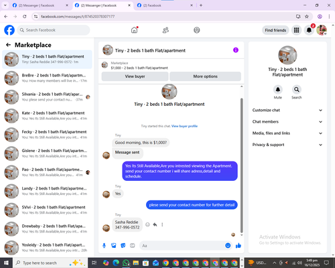Viewport: 335px width, 268px height.
Task: Search in conversation using magnifier icon
Action: click(x=297, y=90)
